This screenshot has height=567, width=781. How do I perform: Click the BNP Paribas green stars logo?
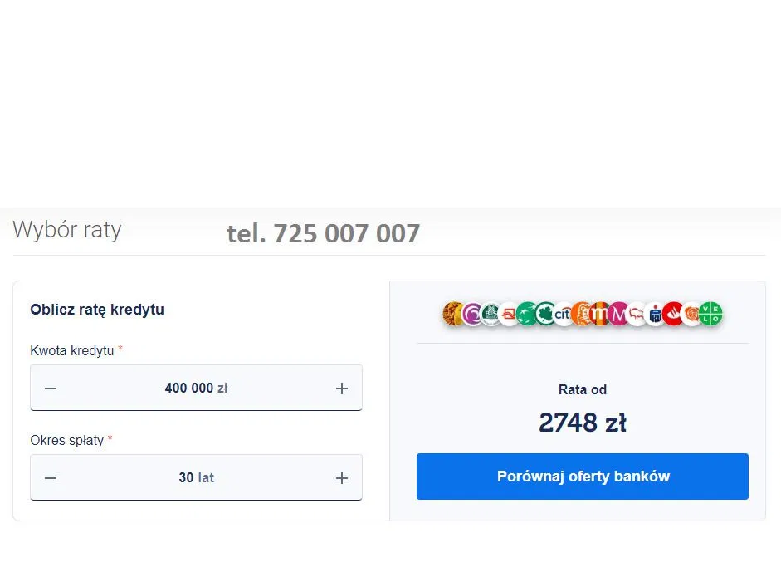pos(527,314)
